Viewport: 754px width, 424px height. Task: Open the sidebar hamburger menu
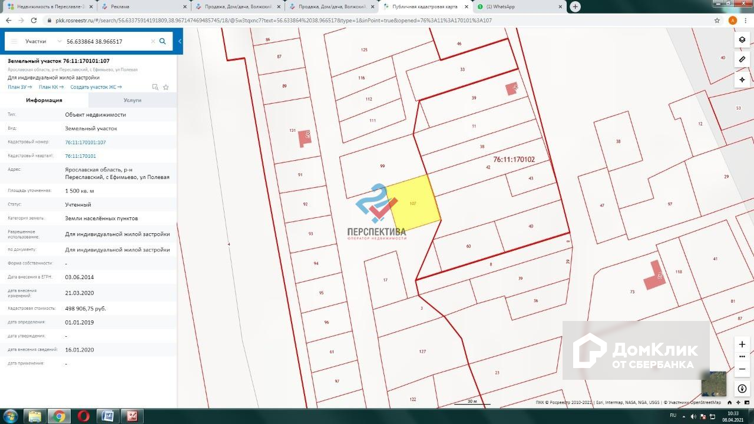click(x=13, y=41)
